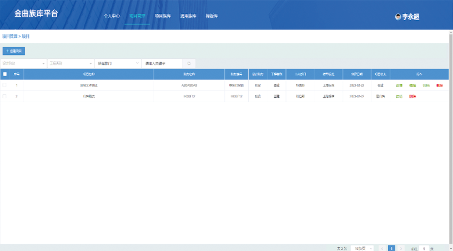Expand the 工程类别 filter dropdown

(x=70, y=64)
